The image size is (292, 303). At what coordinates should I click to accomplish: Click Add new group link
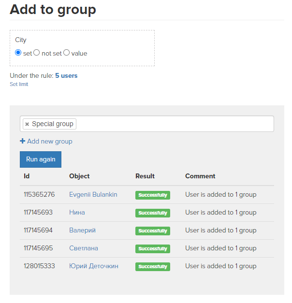[50, 141]
